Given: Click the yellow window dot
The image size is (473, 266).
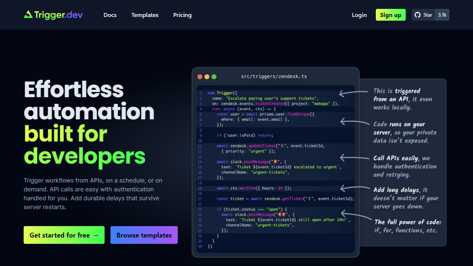Looking at the screenshot, I should coord(207,77).
